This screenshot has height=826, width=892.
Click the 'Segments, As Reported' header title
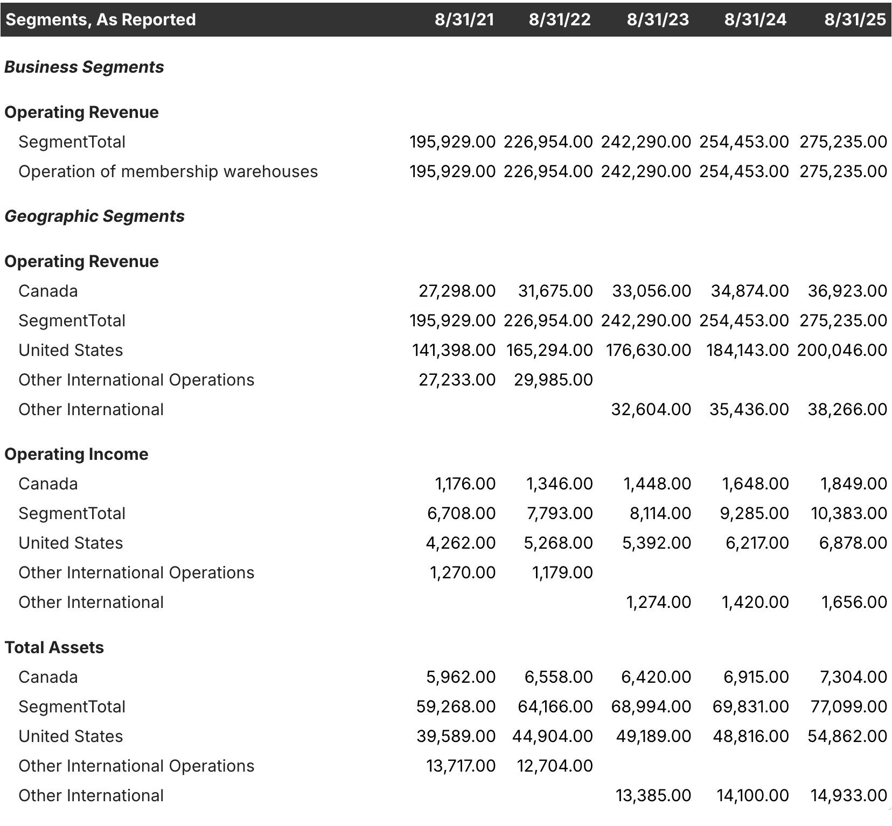(101, 20)
